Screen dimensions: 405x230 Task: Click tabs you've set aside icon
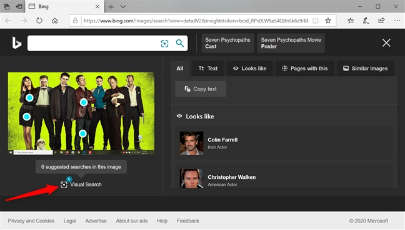[7, 7]
